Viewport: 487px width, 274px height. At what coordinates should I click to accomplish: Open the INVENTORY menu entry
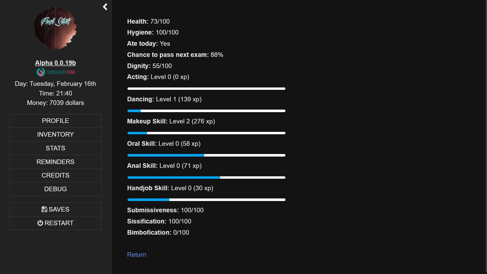coord(55,134)
